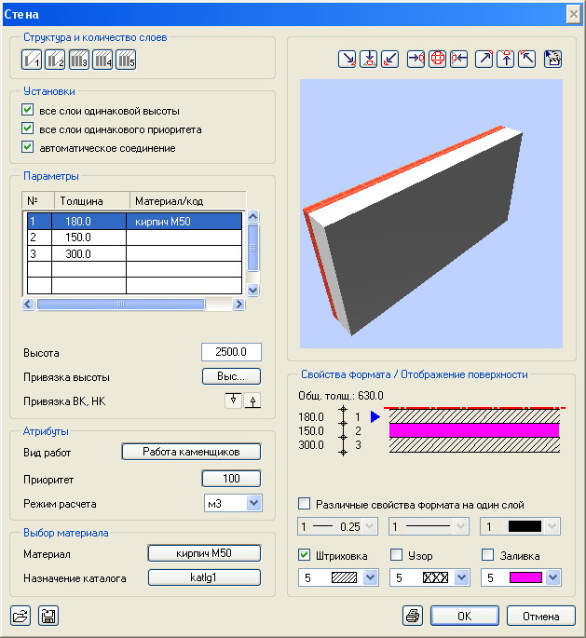Open favorites file with folder icon

click(20, 616)
